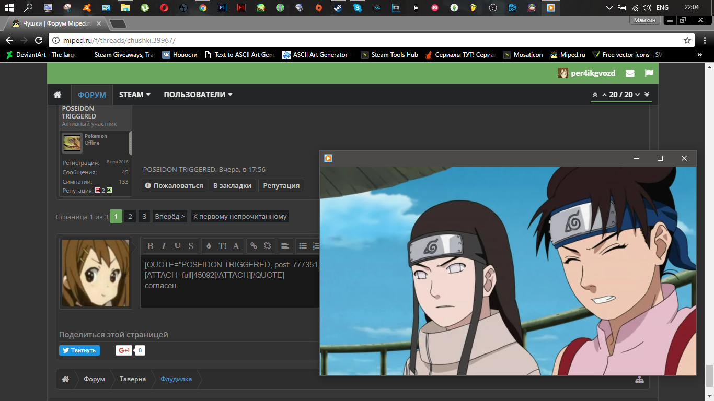Insert a link in the editor
This screenshot has height=401, width=714.
254,246
